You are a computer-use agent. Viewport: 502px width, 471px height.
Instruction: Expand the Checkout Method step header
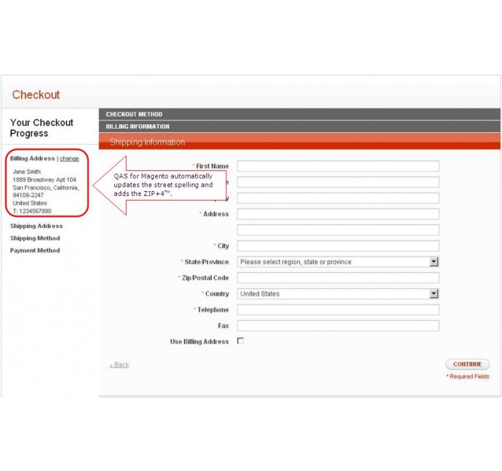point(299,114)
